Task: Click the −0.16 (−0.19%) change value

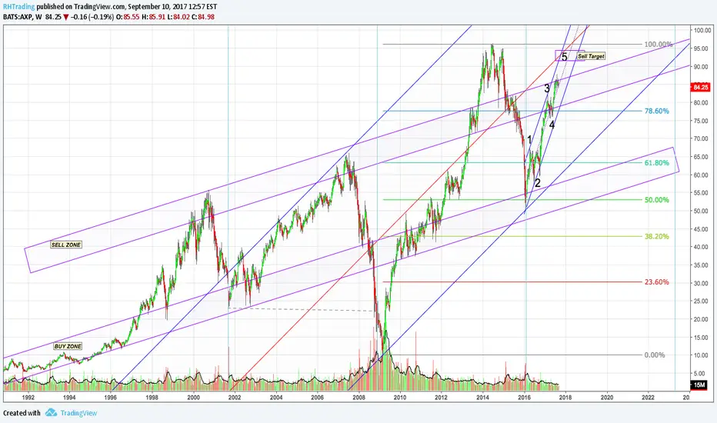Action: 93,17
